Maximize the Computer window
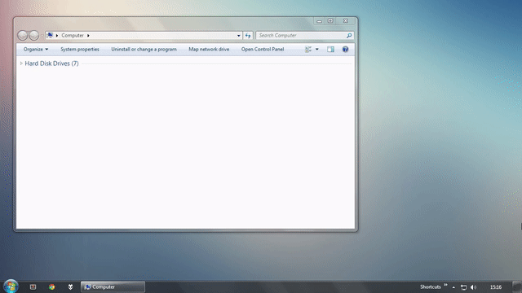 (x=330, y=21)
